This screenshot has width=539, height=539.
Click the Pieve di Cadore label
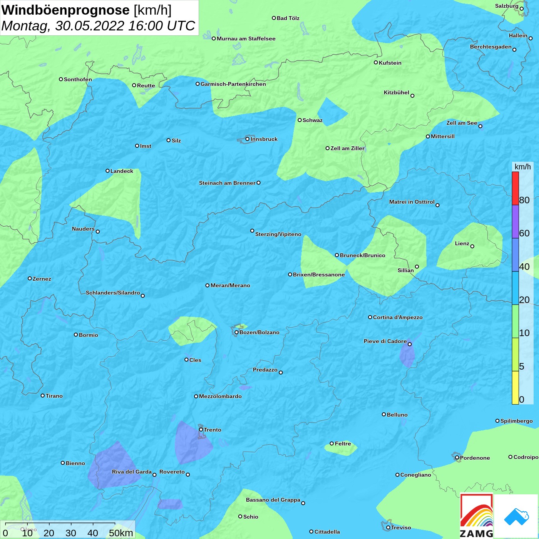coord(385,341)
